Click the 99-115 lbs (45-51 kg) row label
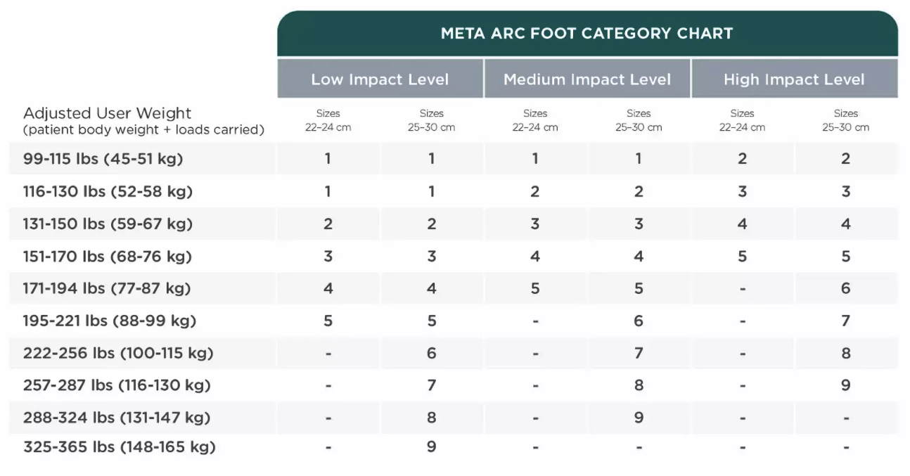This screenshot has width=910, height=476. 103,159
